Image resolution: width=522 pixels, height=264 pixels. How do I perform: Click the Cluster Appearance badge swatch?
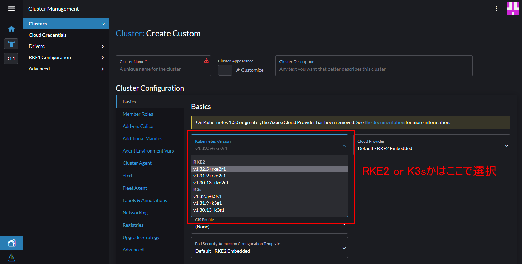(225, 70)
